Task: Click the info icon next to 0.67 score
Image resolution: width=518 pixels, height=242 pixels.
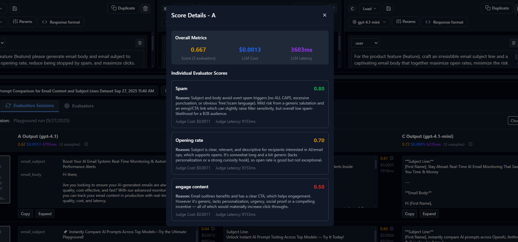Action: pos(392,158)
